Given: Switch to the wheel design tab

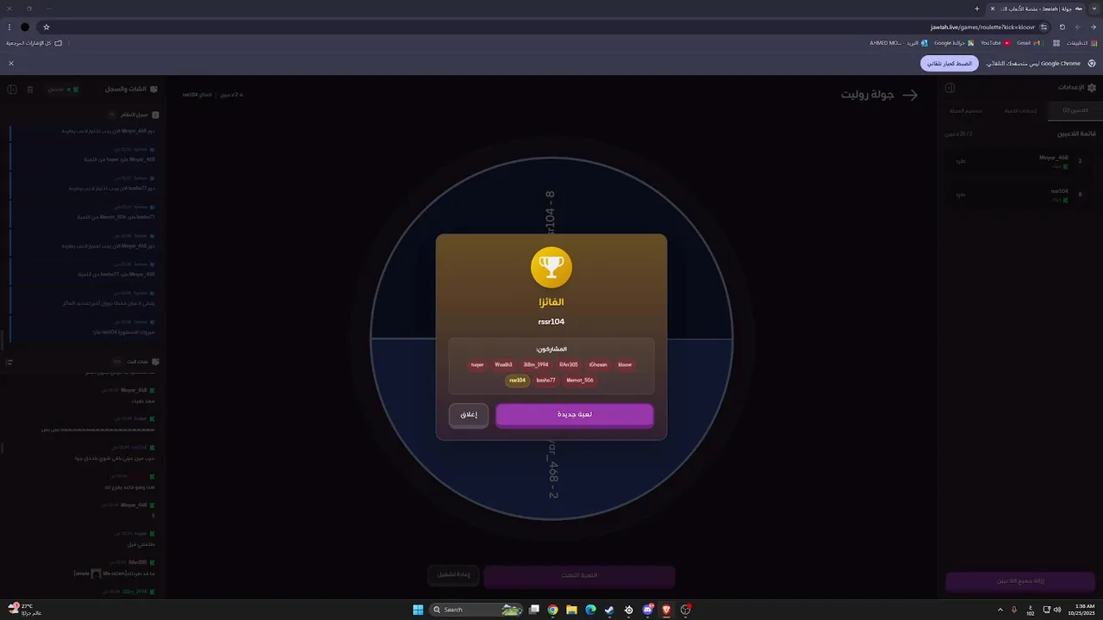Looking at the screenshot, I should click(966, 111).
